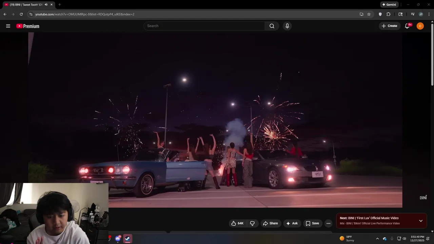
Task: Click inside the YouTube search field
Action: (x=204, y=26)
